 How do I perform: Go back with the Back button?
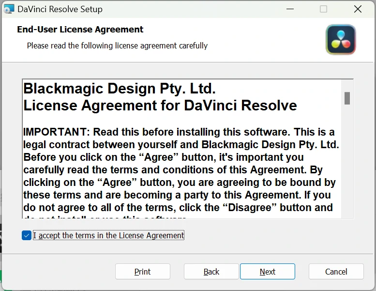[211, 272]
